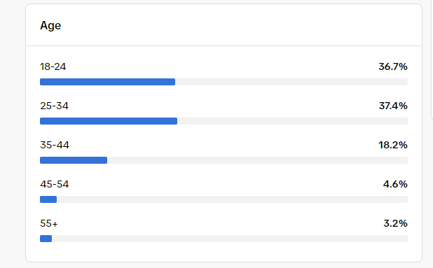
Task: Click the 36.7% percentage value
Action: click(x=393, y=66)
